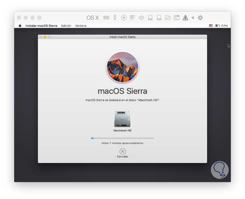
Task: Collapse toolbar using the left arrow icon
Action: tap(193, 18)
